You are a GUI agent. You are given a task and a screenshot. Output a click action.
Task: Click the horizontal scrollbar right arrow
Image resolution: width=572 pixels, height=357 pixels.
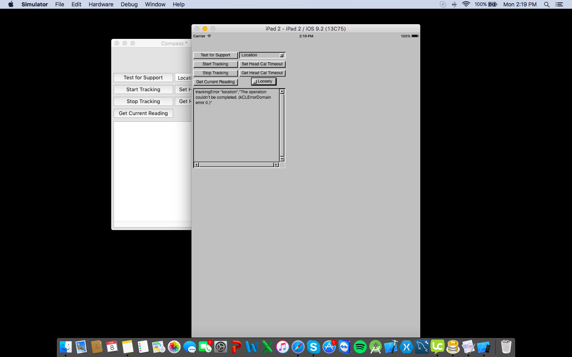click(276, 165)
